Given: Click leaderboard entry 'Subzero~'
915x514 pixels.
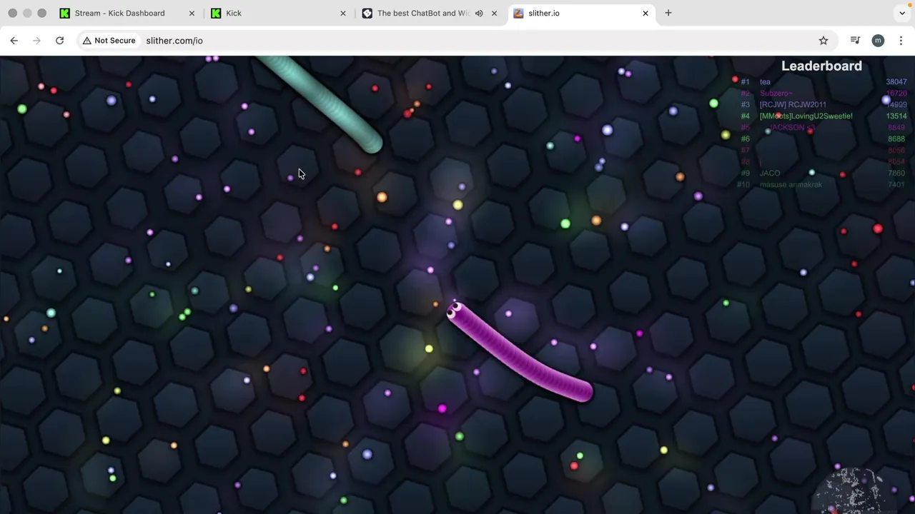Looking at the screenshot, I should tap(776, 94).
